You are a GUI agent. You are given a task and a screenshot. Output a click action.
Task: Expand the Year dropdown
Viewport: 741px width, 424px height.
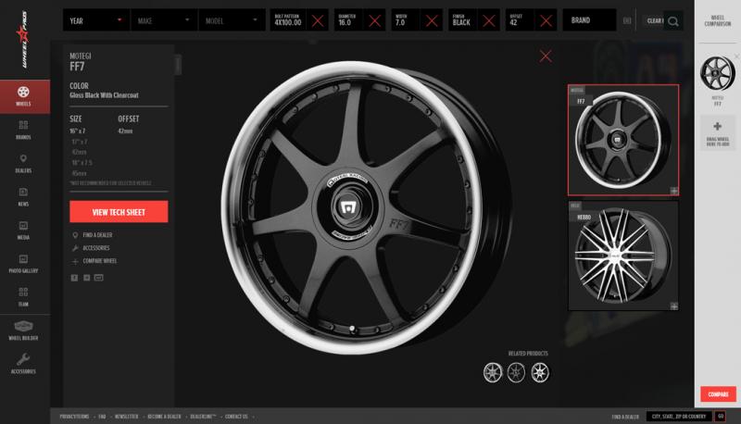[x=96, y=20]
